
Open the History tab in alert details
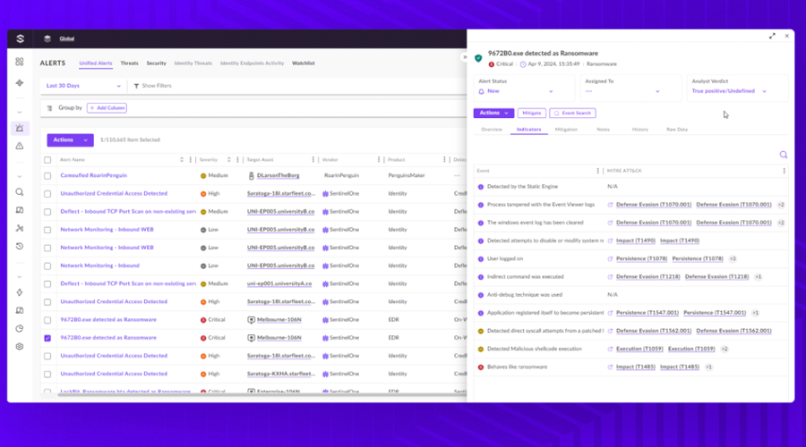coord(640,130)
